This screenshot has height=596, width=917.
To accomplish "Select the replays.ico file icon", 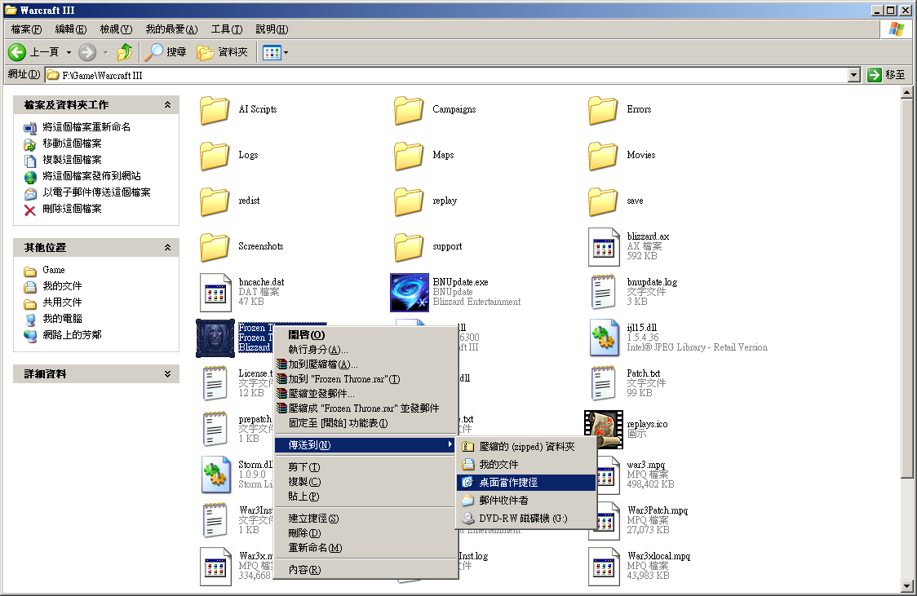I will click(x=604, y=429).
